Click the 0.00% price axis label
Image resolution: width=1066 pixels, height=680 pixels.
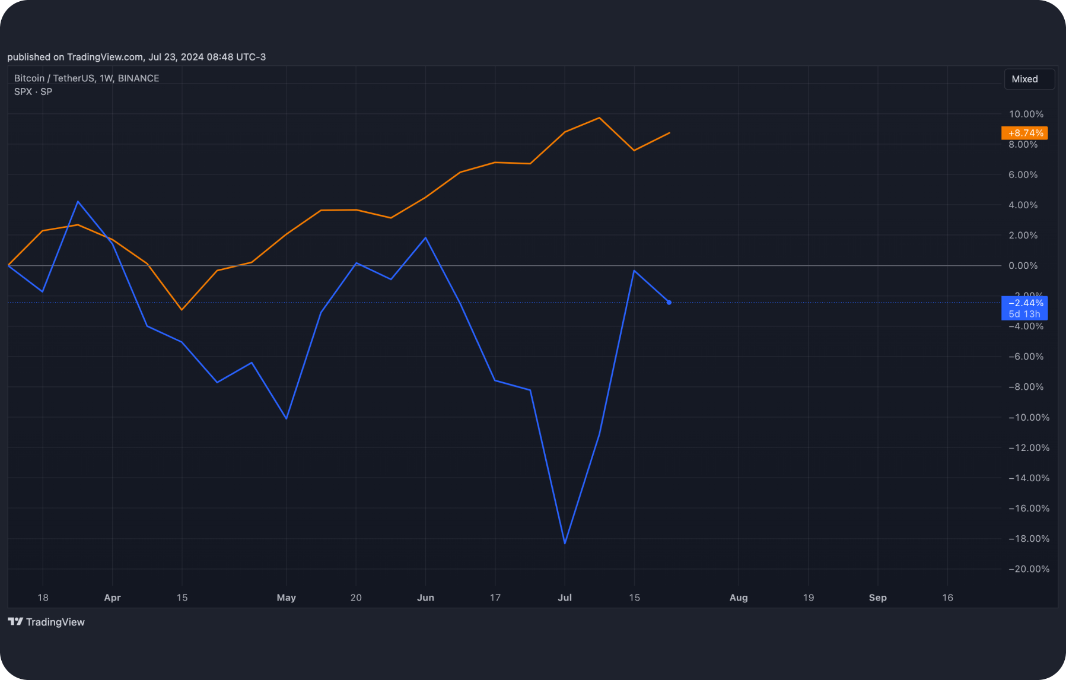pyautogui.click(x=1023, y=265)
